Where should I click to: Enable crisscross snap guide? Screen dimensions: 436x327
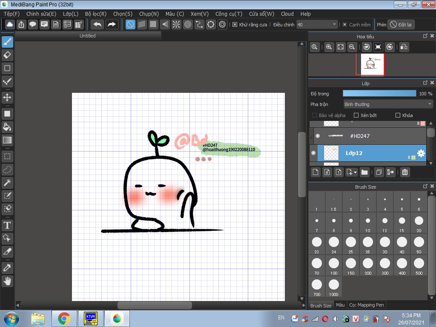click(153, 24)
